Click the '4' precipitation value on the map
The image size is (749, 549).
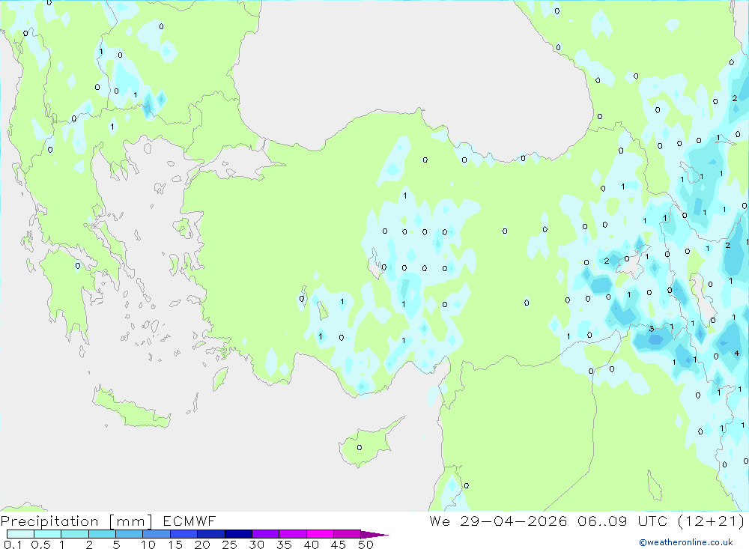pos(736,354)
